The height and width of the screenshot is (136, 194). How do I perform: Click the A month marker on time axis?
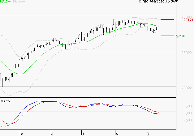point(117,134)
